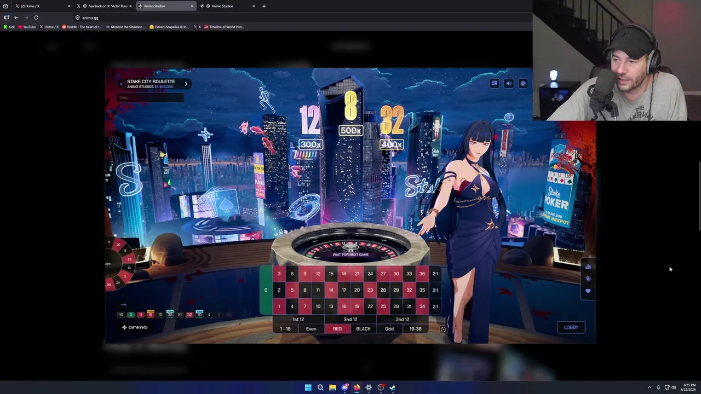
Task: Mute the game sound speaker icon
Action: click(509, 83)
